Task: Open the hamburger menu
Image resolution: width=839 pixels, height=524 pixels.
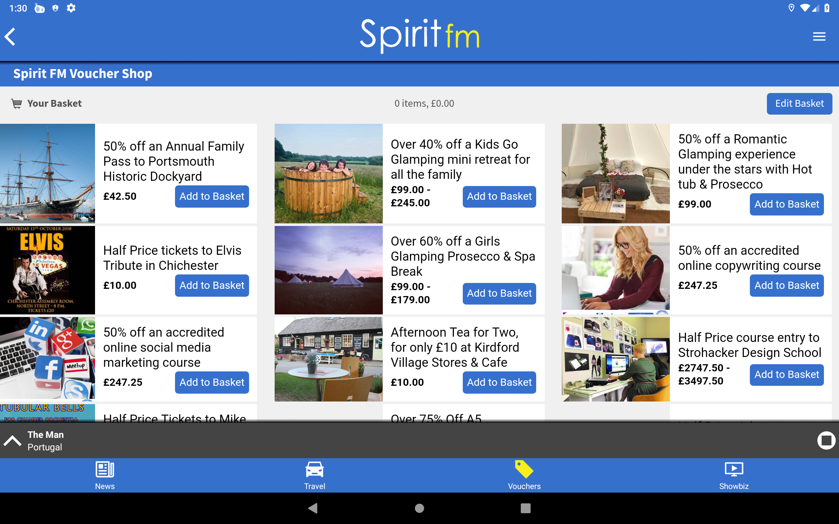Action: pos(819,36)
